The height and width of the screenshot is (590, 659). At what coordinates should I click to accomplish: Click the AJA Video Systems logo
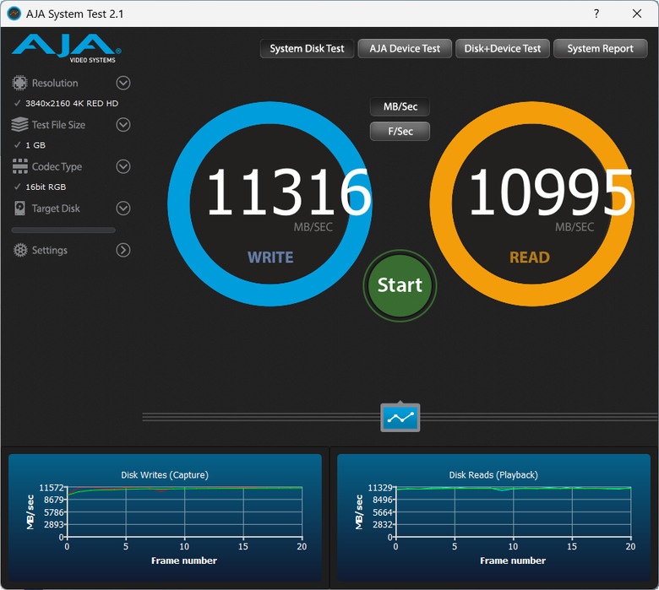[67, 48]
